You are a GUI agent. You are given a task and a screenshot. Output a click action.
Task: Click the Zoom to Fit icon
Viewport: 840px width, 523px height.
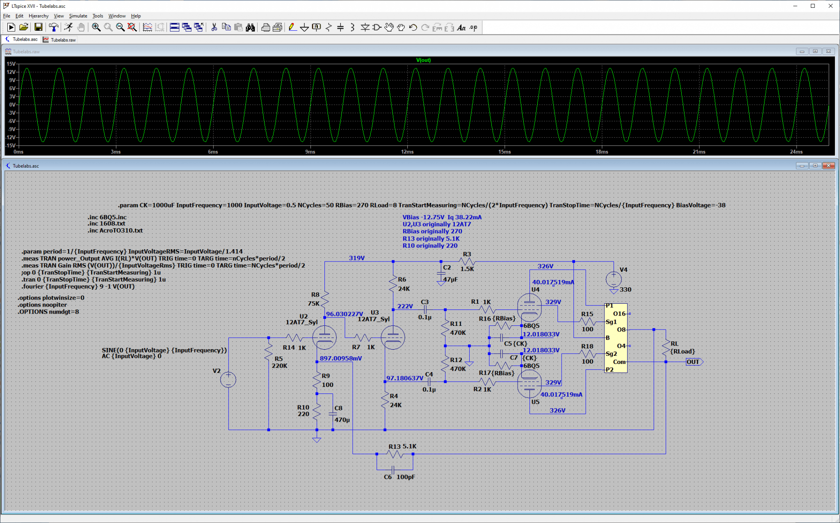(132, 27)
